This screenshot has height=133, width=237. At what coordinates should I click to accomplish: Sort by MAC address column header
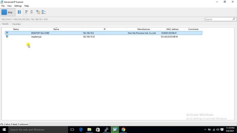coord(172,29)
